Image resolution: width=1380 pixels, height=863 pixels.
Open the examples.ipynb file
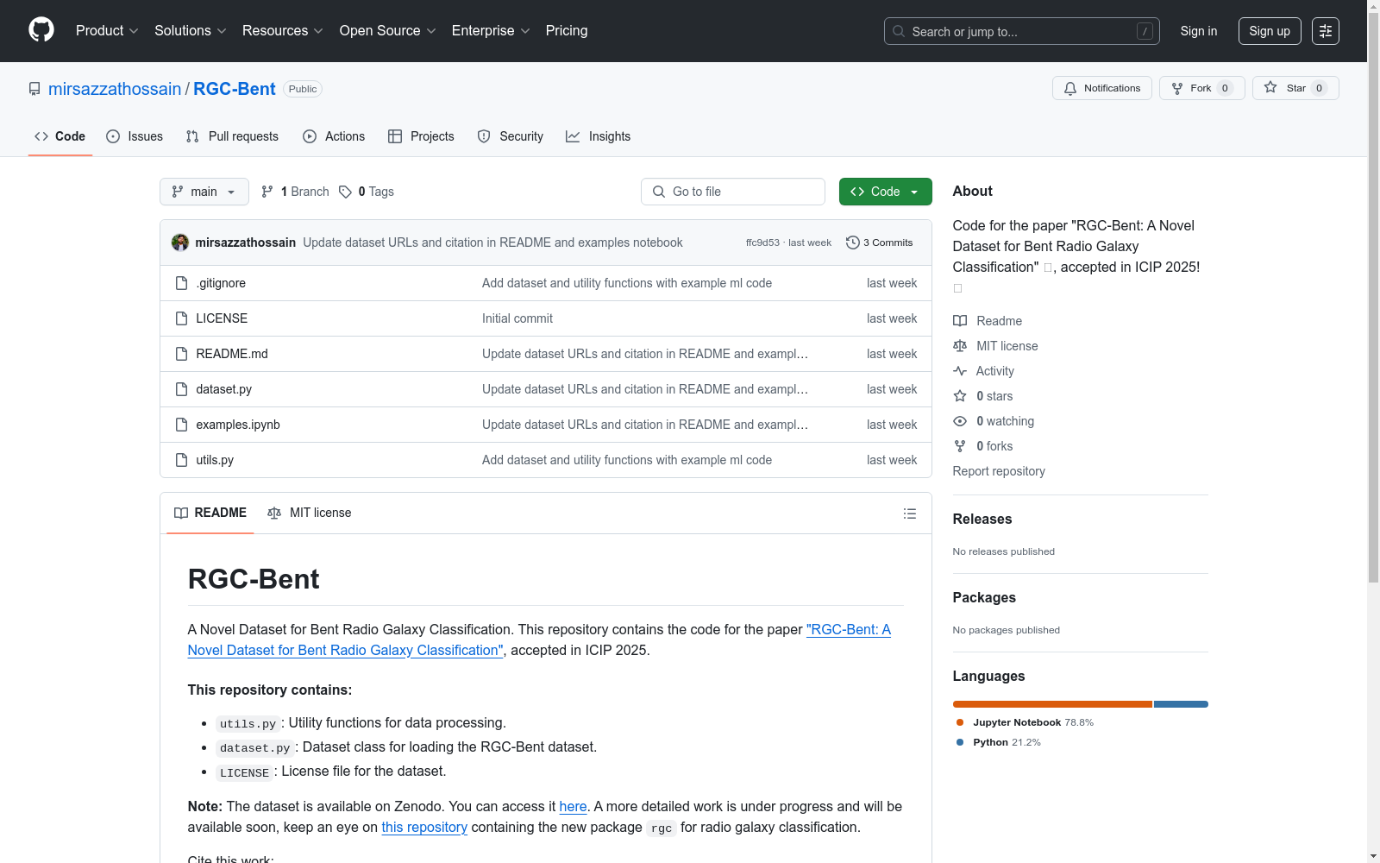[238, 425]
